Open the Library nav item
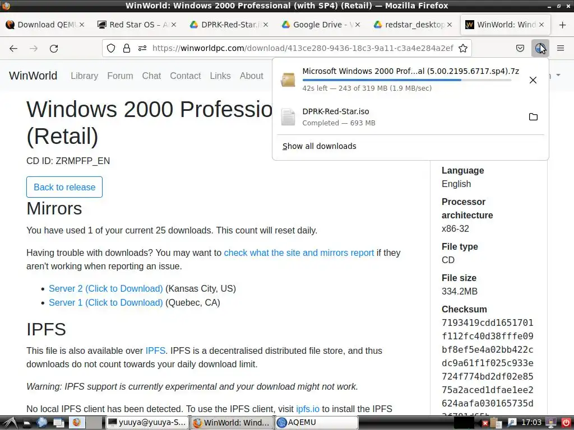This screenshot has width=574, height=430. point(84,76)
